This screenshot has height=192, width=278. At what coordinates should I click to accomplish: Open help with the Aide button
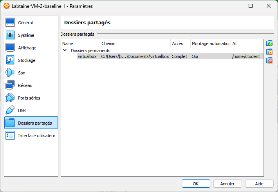[x=259, y=183]
